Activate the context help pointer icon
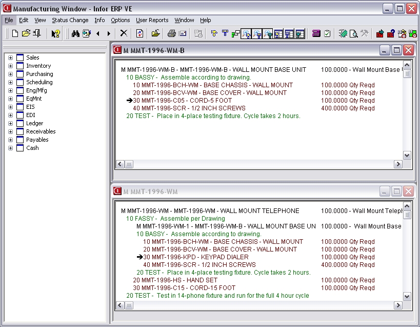 tap(55, 33)
